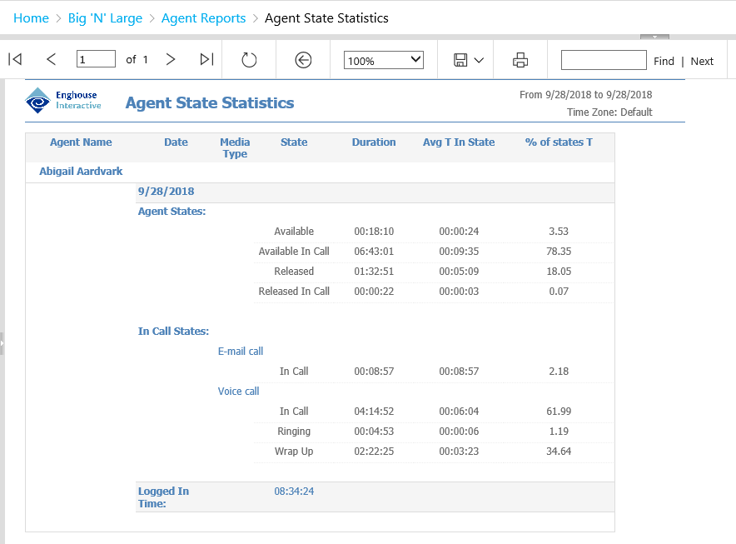Click Next to find the next match
This screenshot has height=544, width=736.
click(x=702, y=60)
